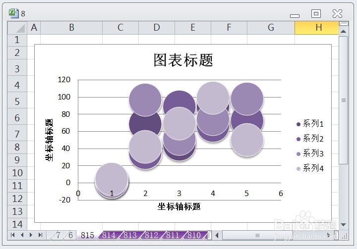Click the horizontal scrollbar thumb

pos(257,235)
